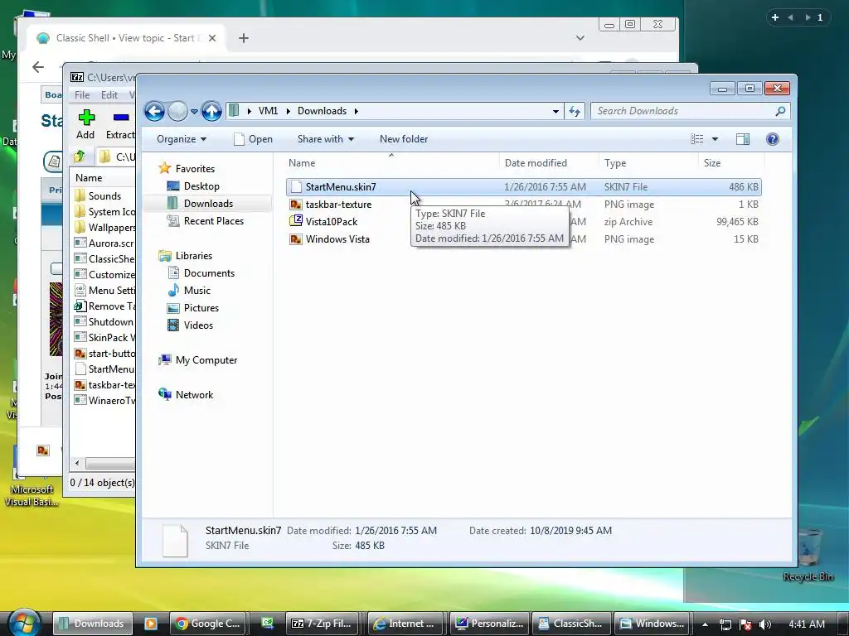Switch to 7-Zip taskbar button
Viewport: 849px width, 636px height.
(324, 624)
